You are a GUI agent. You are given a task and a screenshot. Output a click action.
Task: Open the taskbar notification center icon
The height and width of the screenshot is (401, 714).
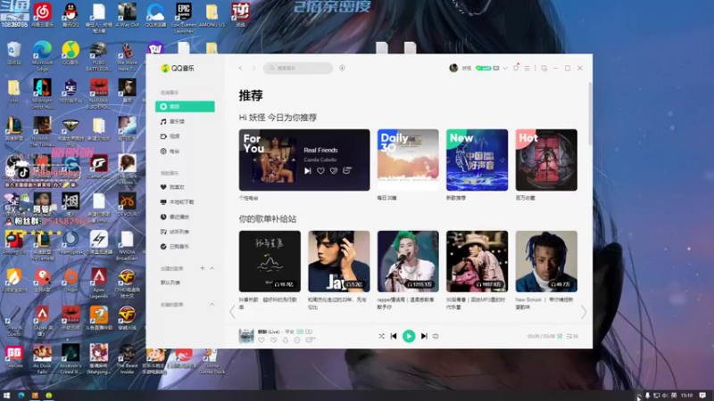pyautogui.click(x=702, y=396)
